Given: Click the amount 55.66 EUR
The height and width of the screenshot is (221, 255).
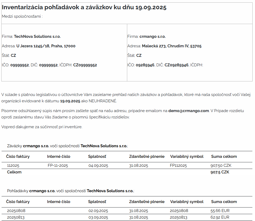Looking at the screenshot, I should (220, 211).
